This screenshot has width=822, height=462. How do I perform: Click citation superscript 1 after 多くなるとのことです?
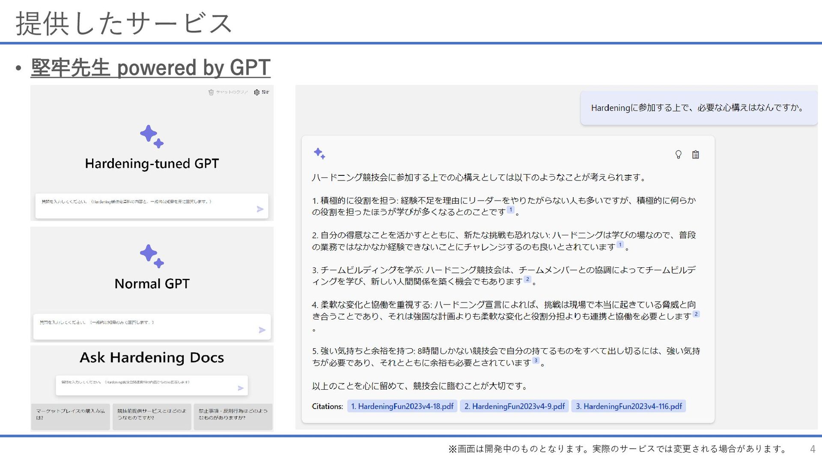tap(510, 210)
